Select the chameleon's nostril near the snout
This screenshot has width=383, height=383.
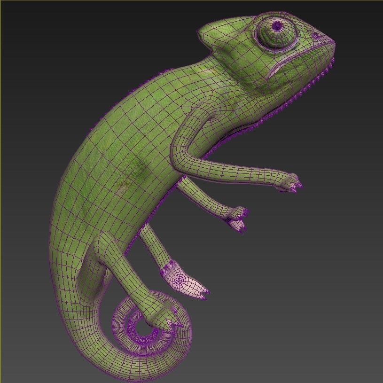[317, 36]
